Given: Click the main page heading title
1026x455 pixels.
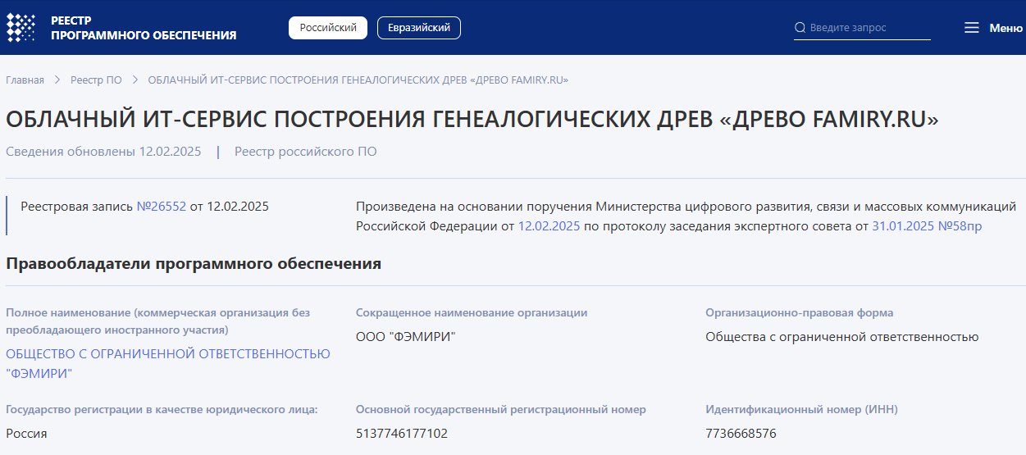Looking at the screenshot, I should pyautogui.click(x=472, y=120).
